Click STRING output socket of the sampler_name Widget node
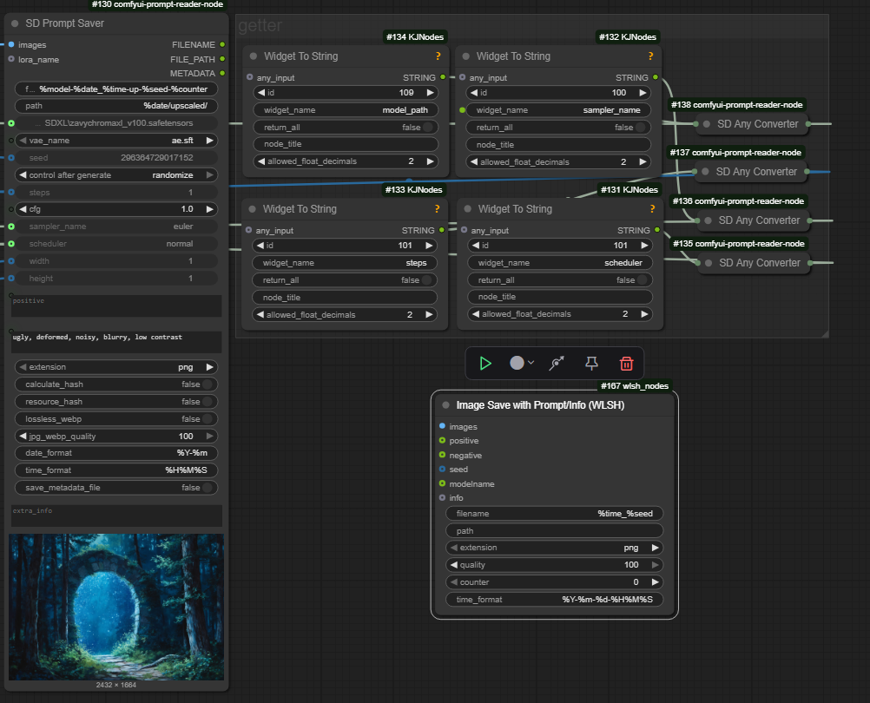 click(x=656, y=77)
